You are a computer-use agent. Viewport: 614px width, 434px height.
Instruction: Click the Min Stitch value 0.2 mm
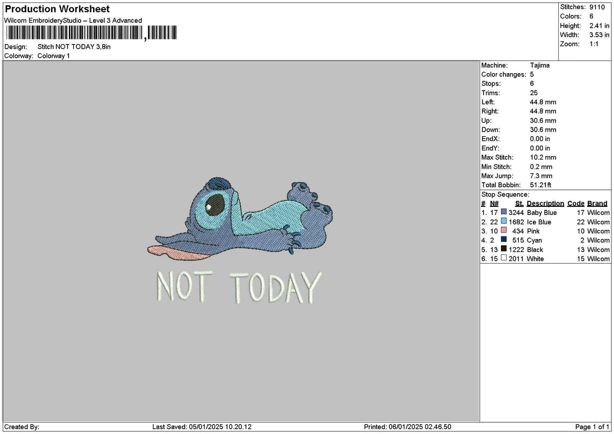click(541, 167)
